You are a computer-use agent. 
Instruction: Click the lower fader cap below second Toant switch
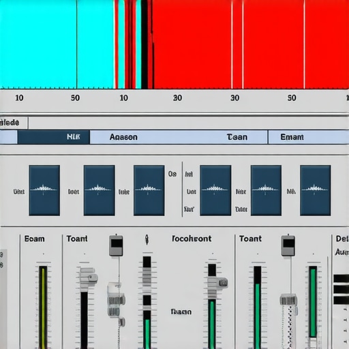288,300
